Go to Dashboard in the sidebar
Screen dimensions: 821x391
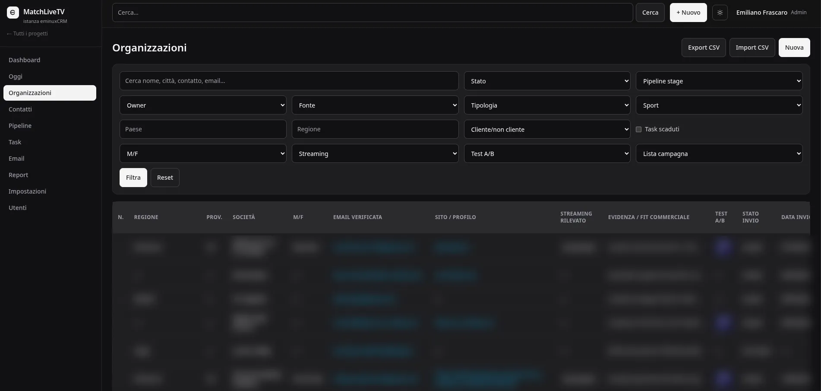50,60
